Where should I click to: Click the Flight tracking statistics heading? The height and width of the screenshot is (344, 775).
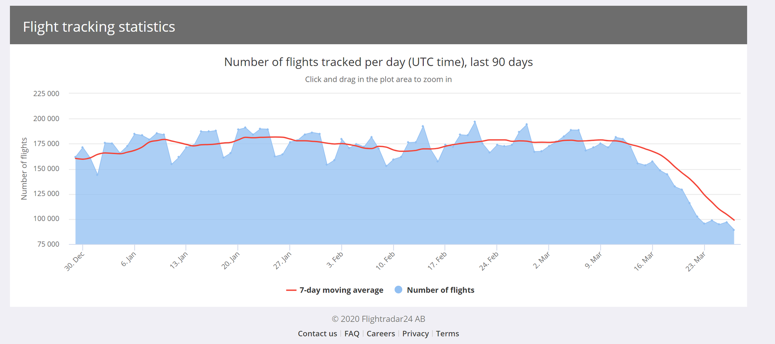[99, 27]
